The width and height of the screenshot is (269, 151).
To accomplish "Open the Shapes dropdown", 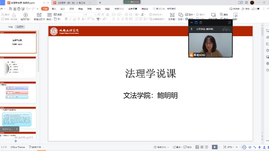I will pyautogui.click(x=181, y=19).
